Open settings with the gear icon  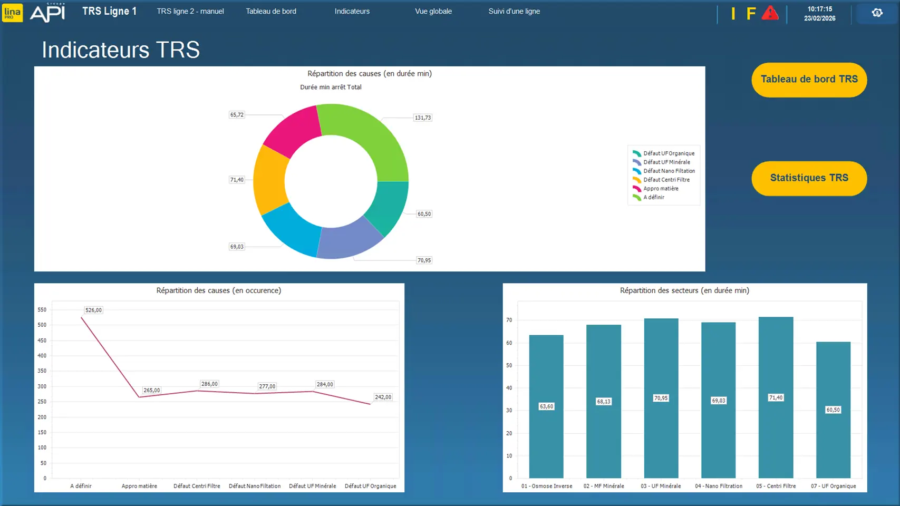pyautogui.click(x=877, y=13)
